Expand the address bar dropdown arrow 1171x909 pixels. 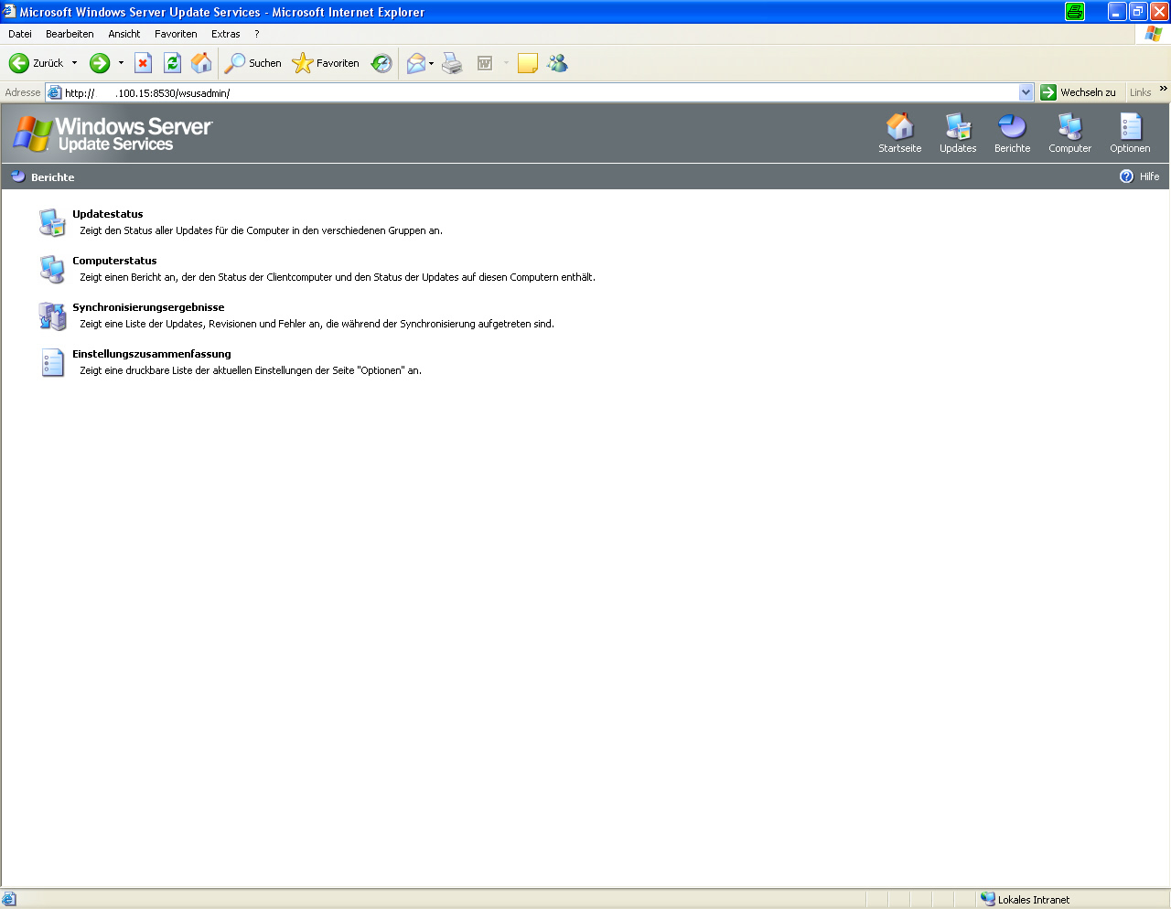click(1026, 92)
